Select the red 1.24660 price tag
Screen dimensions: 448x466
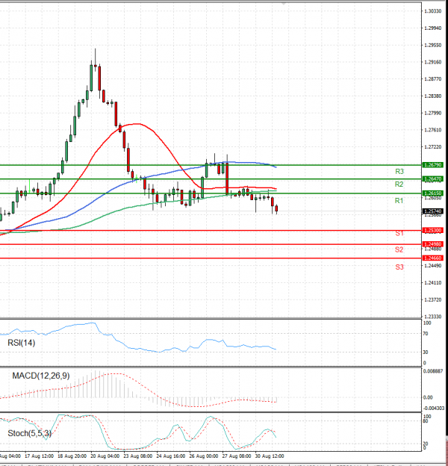click(433, 258)
